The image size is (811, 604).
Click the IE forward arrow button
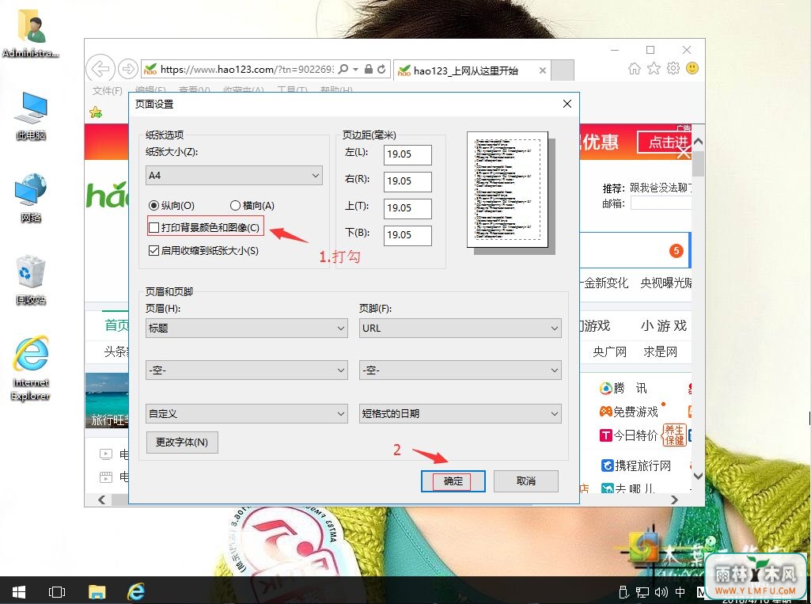pos(127,68)
